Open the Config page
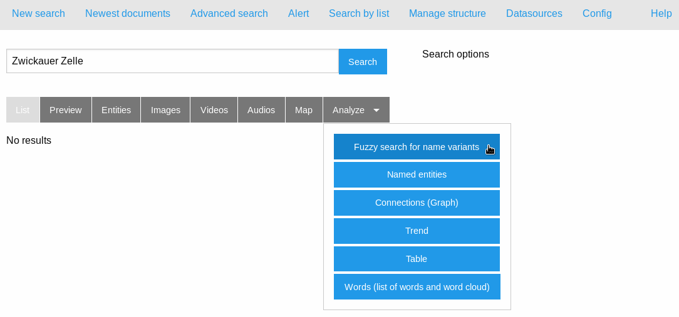The height and width of the screenshot is (317, 679). click(x=597, y=13)
